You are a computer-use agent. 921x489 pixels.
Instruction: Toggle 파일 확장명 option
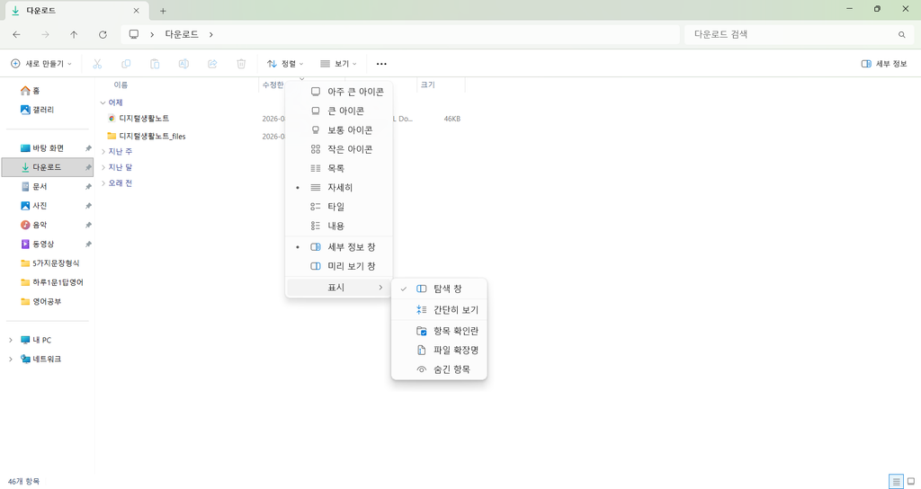439,350
